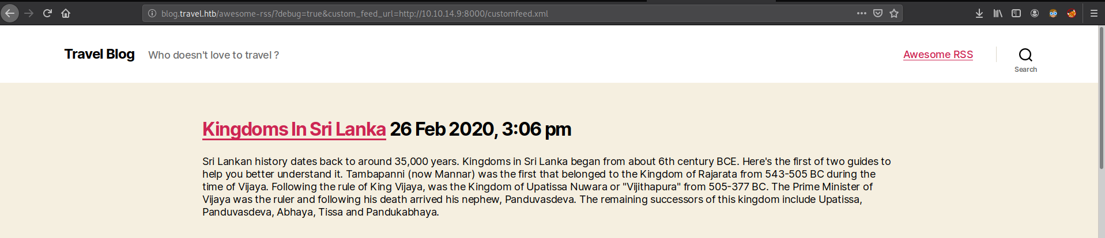This screenshot has height=238, width=1105.
Task: Show site information for blog.travel.htb
Action: 152,13
